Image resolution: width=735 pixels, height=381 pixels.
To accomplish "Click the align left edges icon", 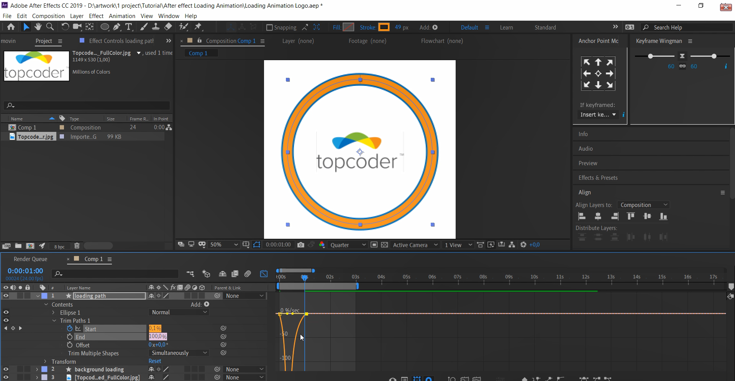I will [582, 216].
